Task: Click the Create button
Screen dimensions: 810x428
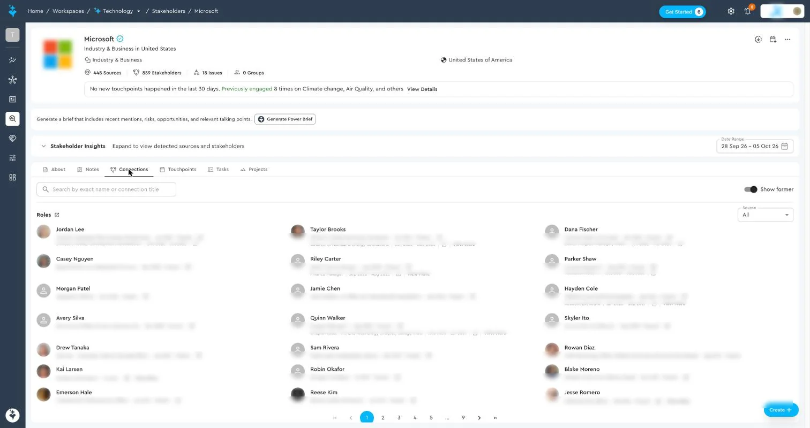Action: tap(781, 410)
